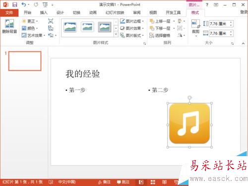Expand the full picture styles gallery
This screenshot has width=248, height=186.
[x=116, y=34]
